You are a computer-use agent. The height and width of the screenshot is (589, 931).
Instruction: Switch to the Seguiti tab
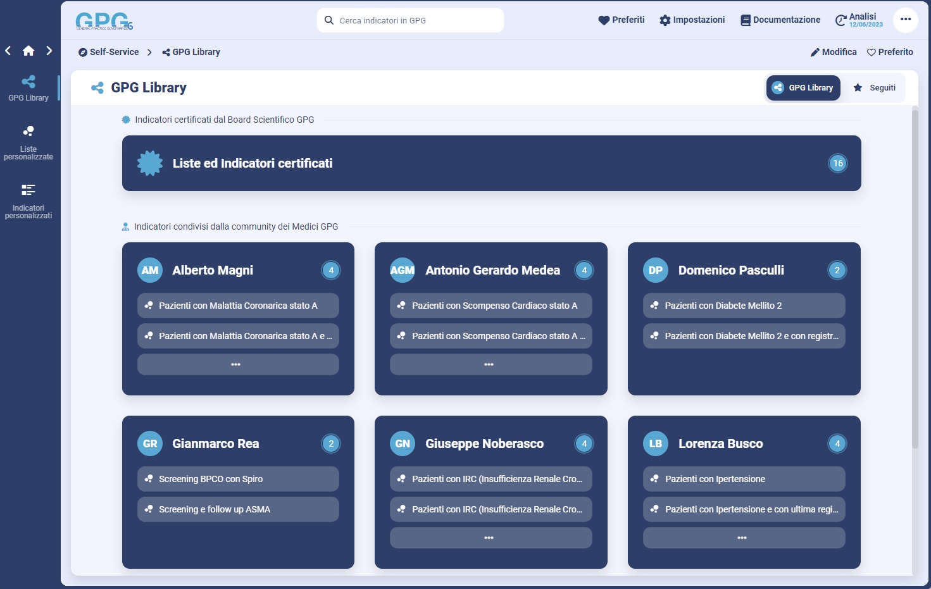coord(875,88)
